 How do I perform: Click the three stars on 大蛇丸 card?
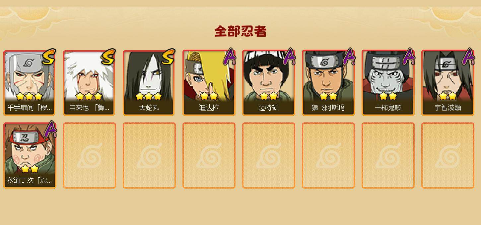pyautogui.click(x=149, y=96)
